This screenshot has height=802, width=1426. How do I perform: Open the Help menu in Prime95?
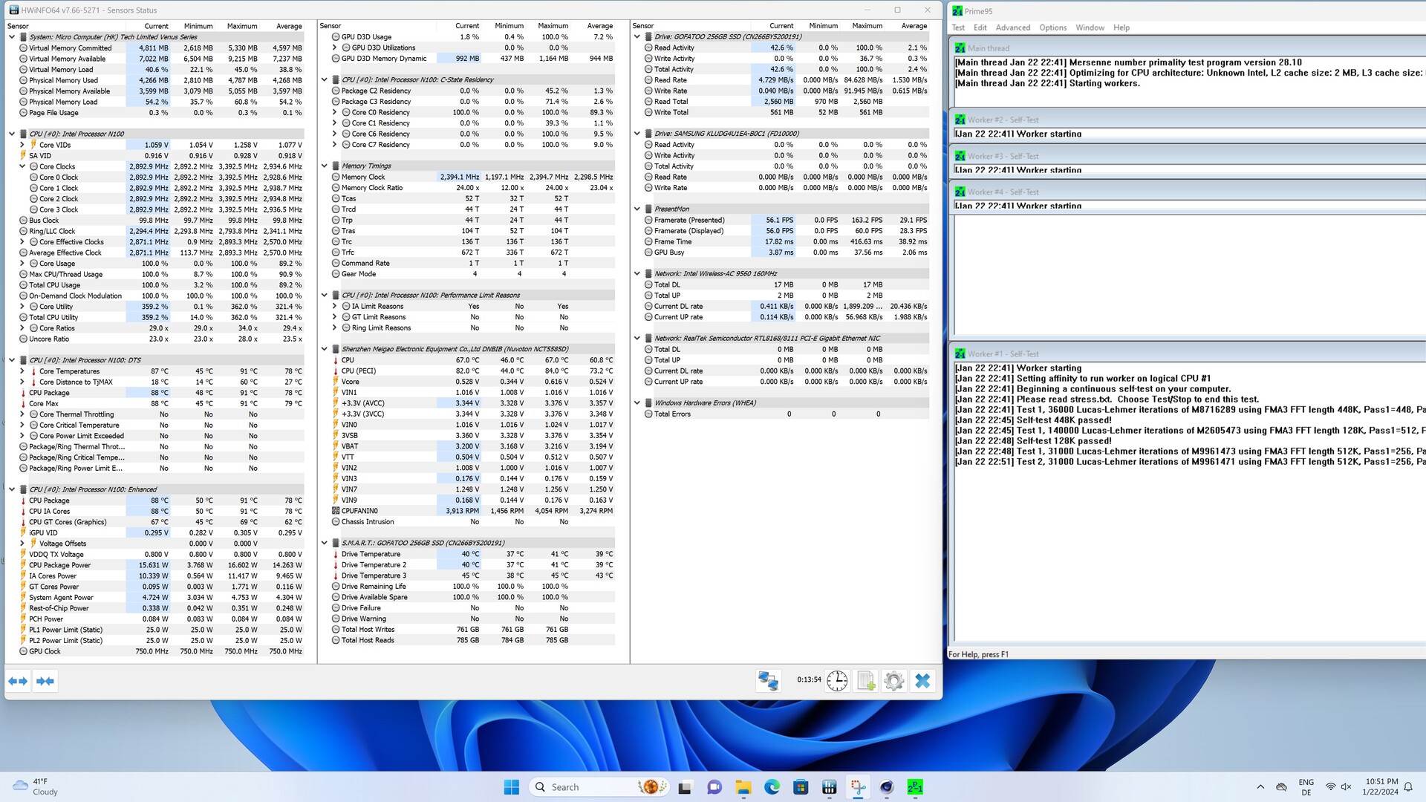coord(1121,27)
